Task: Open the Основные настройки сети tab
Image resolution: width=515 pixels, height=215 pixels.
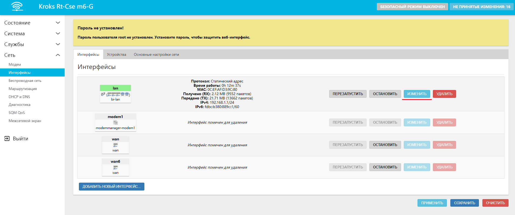Action: pyautogui.click(x=156, y=54)
